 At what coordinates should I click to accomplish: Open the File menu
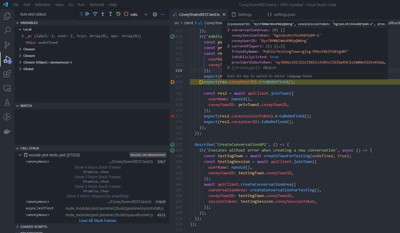click(x=16, y=4)
